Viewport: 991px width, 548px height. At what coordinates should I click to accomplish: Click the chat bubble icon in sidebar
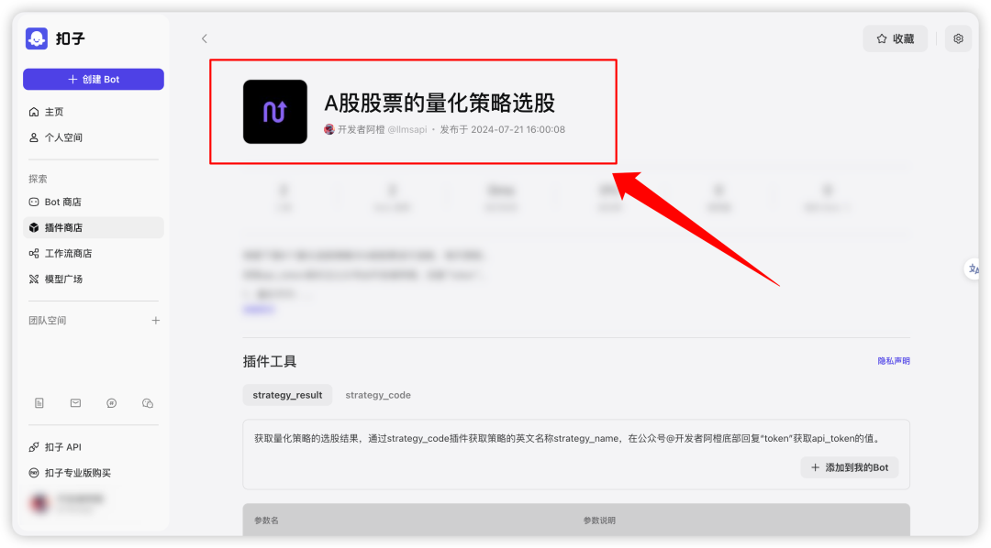pos(111,403)
